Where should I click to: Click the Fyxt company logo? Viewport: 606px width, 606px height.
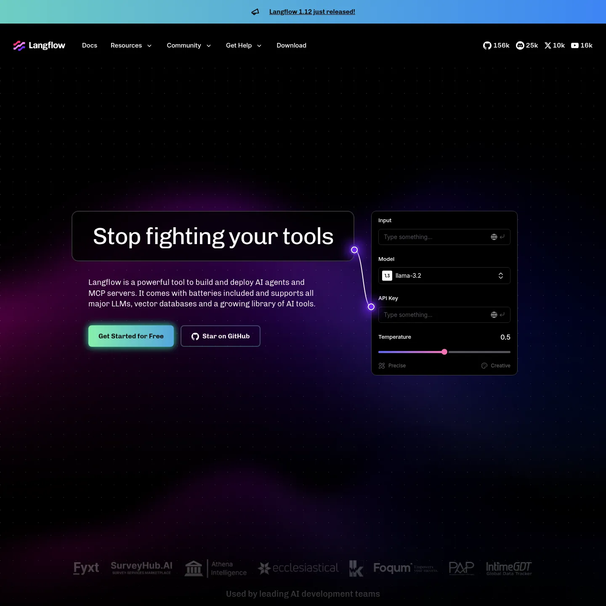pyautogui.click(x=86, y=568)
